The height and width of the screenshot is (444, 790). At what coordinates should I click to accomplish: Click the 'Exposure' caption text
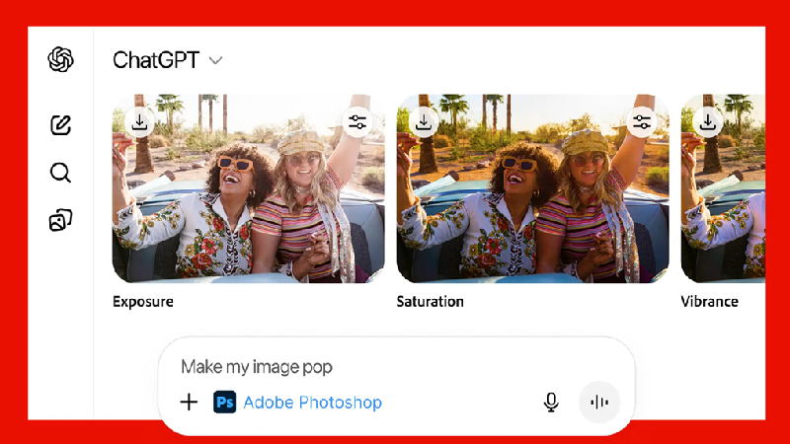(x=143, y=302)
